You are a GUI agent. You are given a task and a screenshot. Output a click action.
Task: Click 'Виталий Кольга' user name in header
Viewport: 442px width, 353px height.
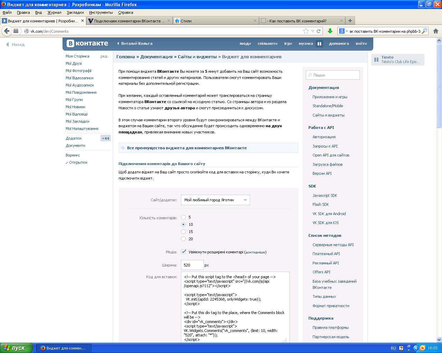click(x=137, y=43)
